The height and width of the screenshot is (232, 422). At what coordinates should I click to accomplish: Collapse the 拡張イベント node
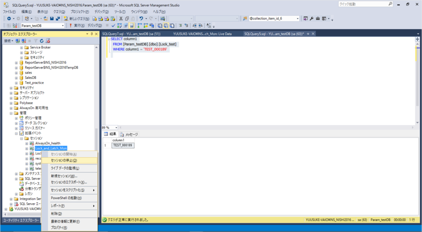click(x=16, y=133)
